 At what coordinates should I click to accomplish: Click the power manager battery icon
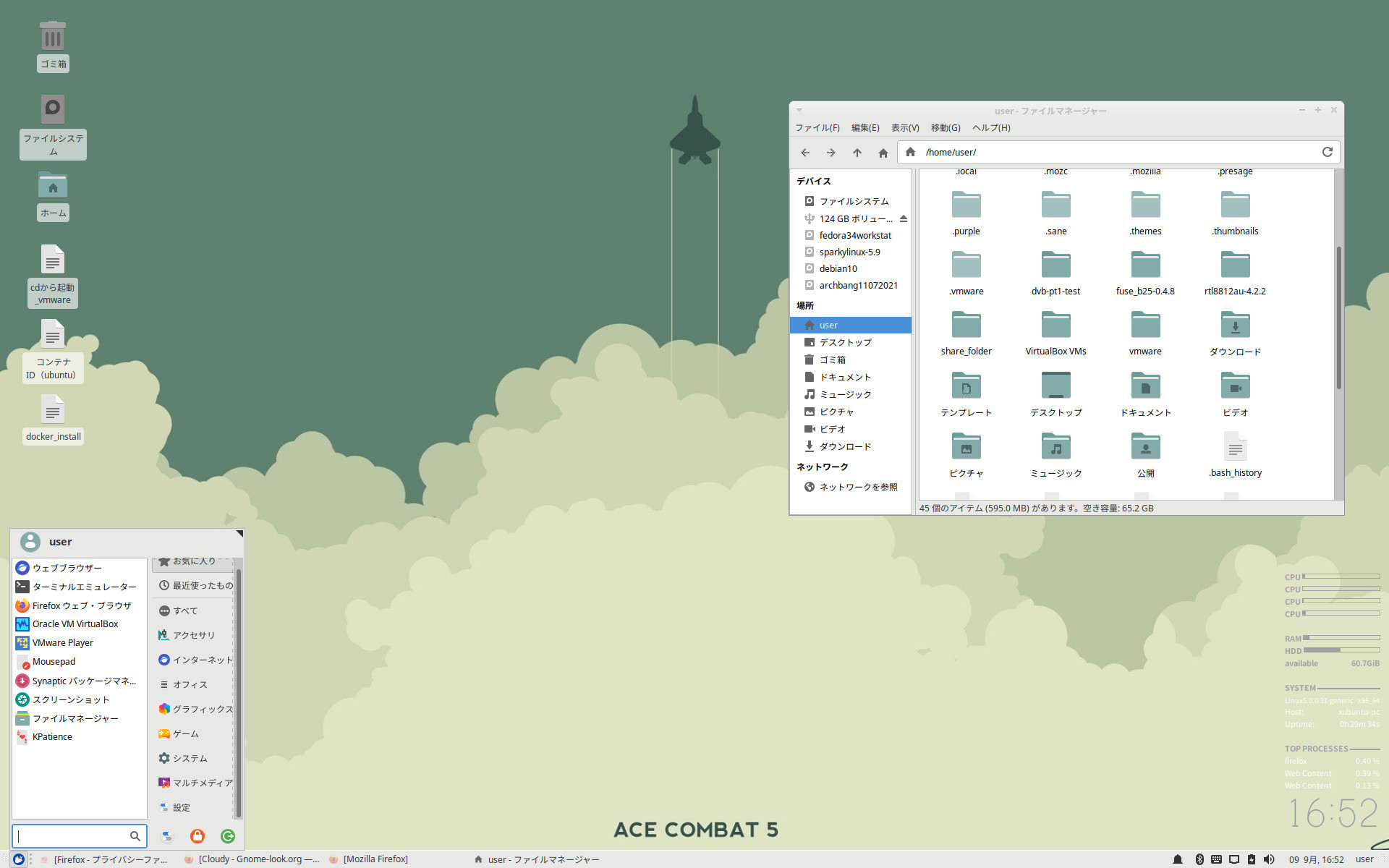pos(1251,859)
